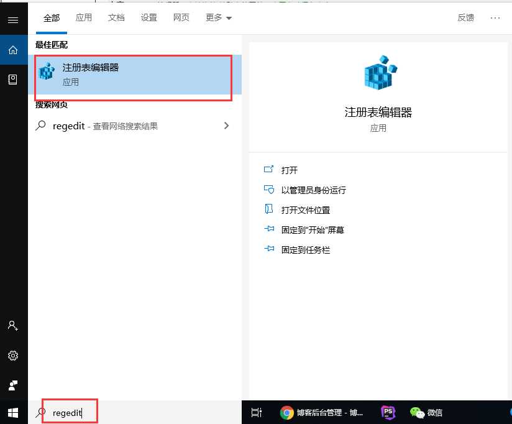Image resolution: width=512 pixels, height=424 pixels.
Task: Choose 固定到"开始"屏幕
Action: click(313, 230)
